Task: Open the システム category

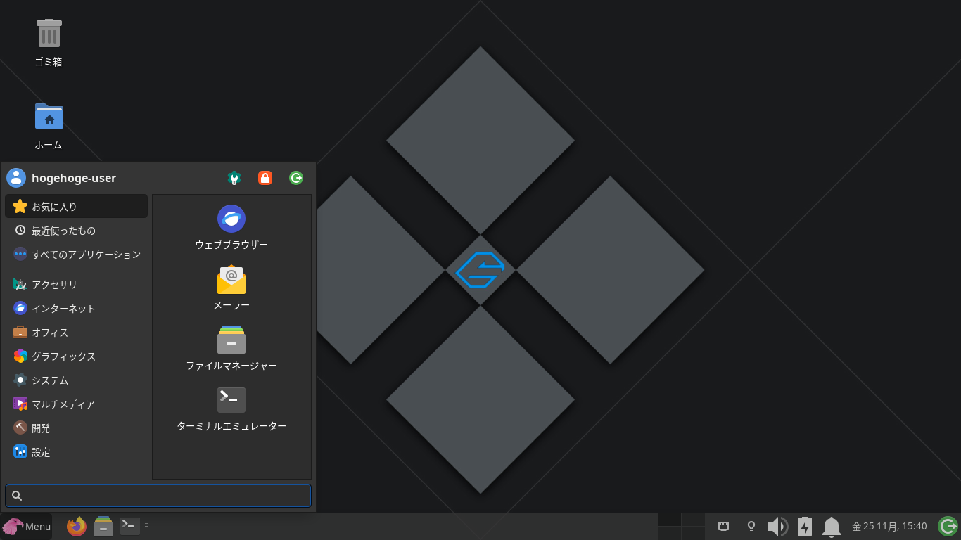Action: tap(77, 380)
